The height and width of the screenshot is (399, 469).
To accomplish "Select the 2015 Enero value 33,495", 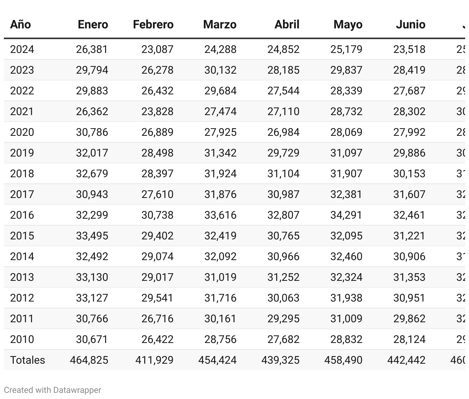I will (x=92, y=236).
